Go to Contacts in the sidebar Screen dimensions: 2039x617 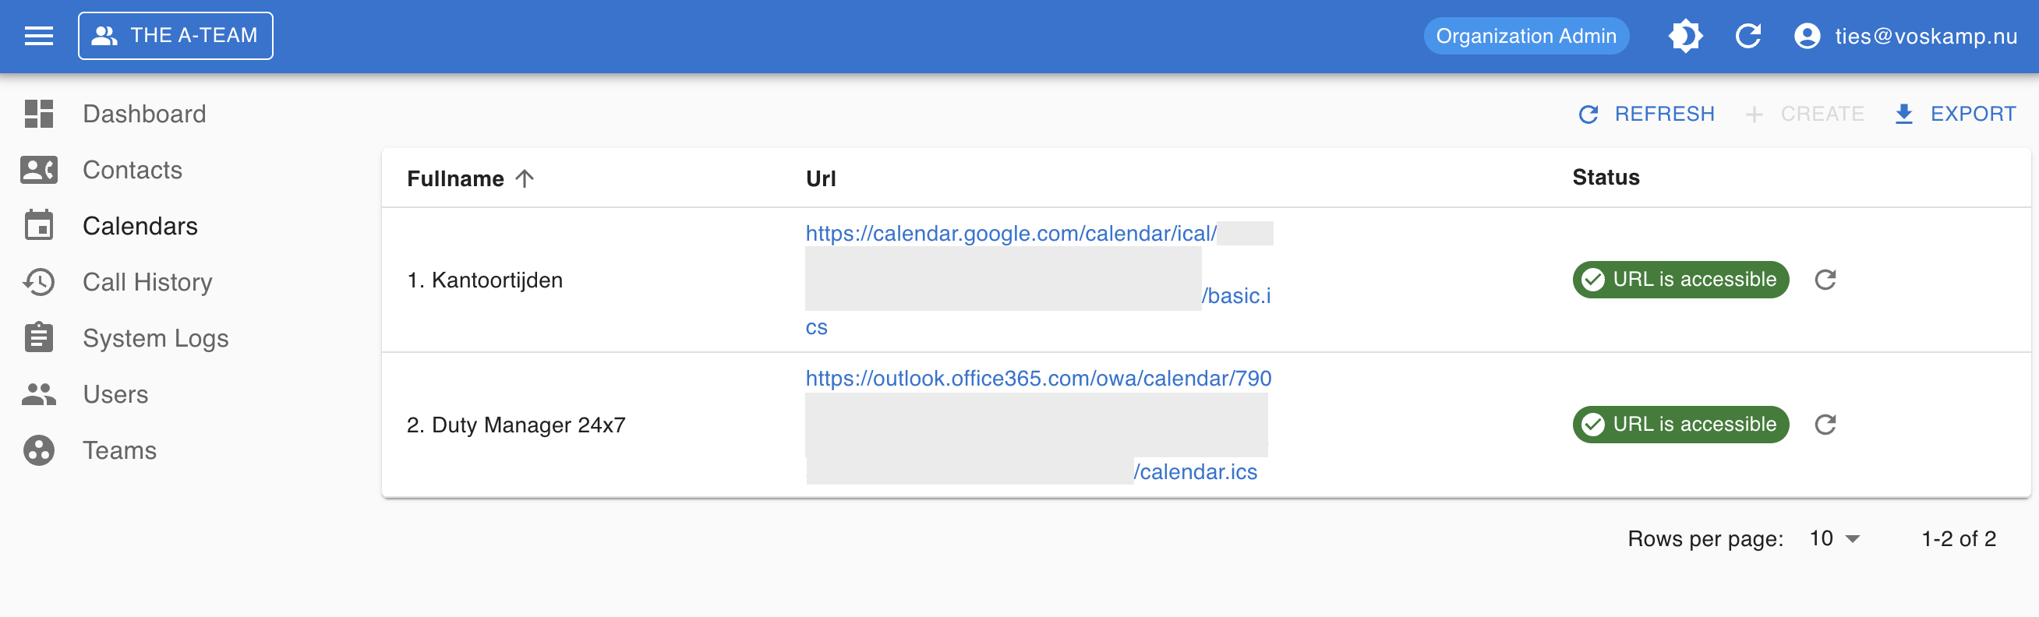click(x=133, y=170)
